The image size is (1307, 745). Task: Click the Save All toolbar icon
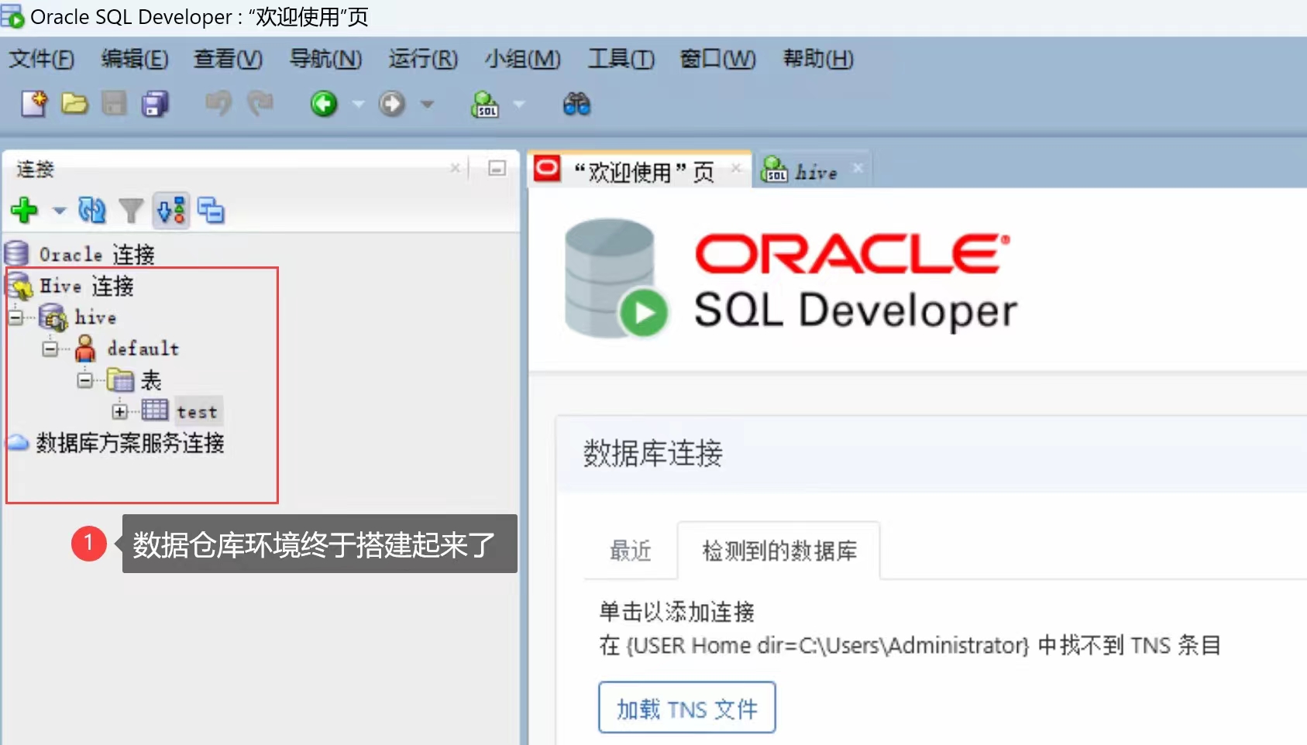point(155,103)
